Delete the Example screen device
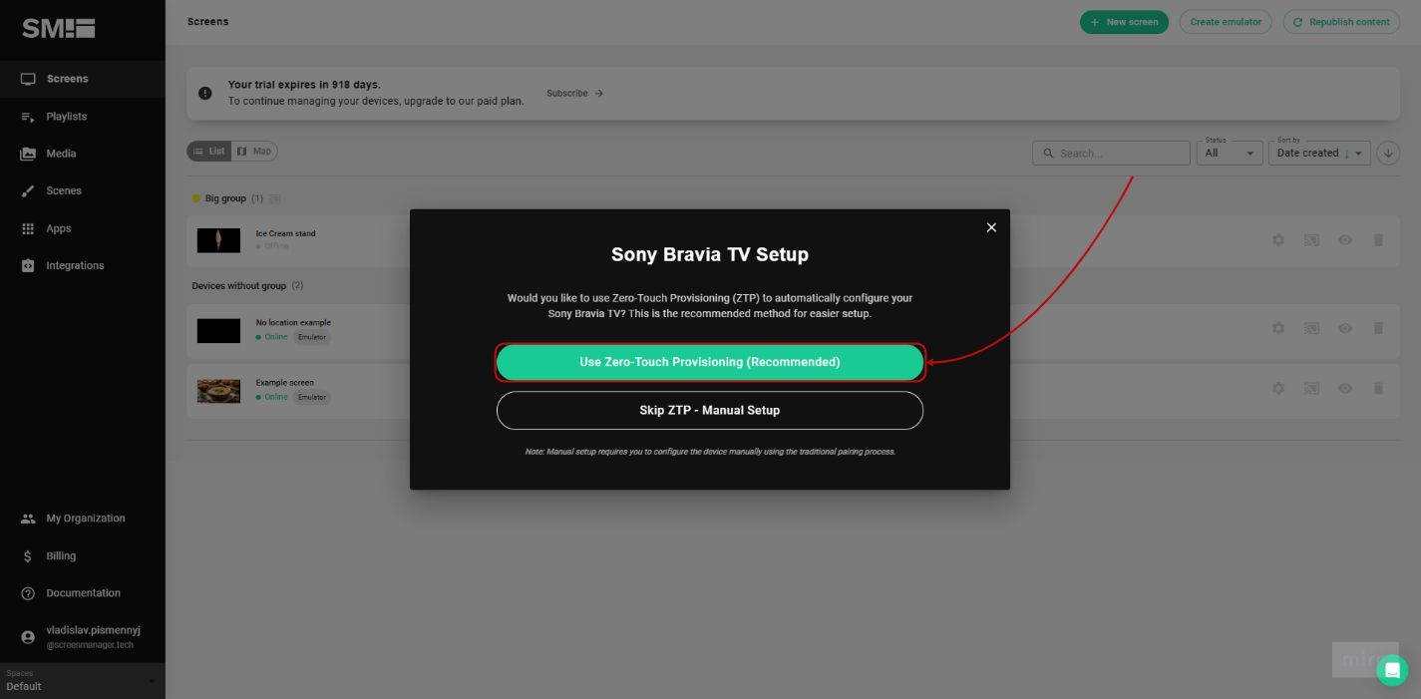The image size is (1421, 699). [x=1378, y=389]
